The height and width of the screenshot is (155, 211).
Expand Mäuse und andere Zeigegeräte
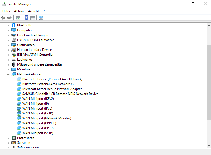(8, 65)
